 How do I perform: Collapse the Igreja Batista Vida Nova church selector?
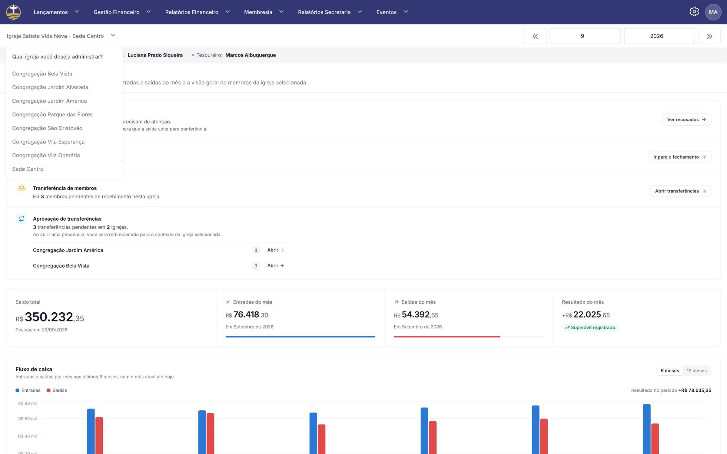click(x=61, y=36)
